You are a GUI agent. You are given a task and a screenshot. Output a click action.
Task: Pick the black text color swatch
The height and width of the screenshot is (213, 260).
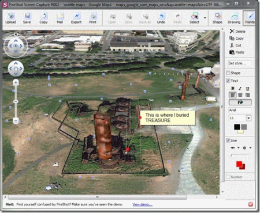[x=237, y=127]
